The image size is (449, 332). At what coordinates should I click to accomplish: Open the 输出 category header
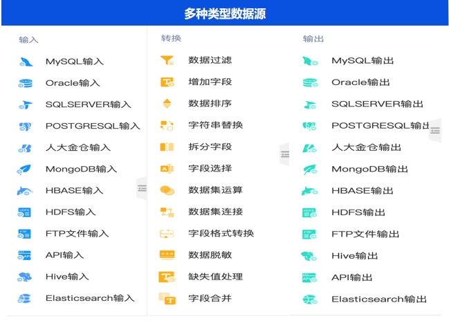(x=313, y=39)
